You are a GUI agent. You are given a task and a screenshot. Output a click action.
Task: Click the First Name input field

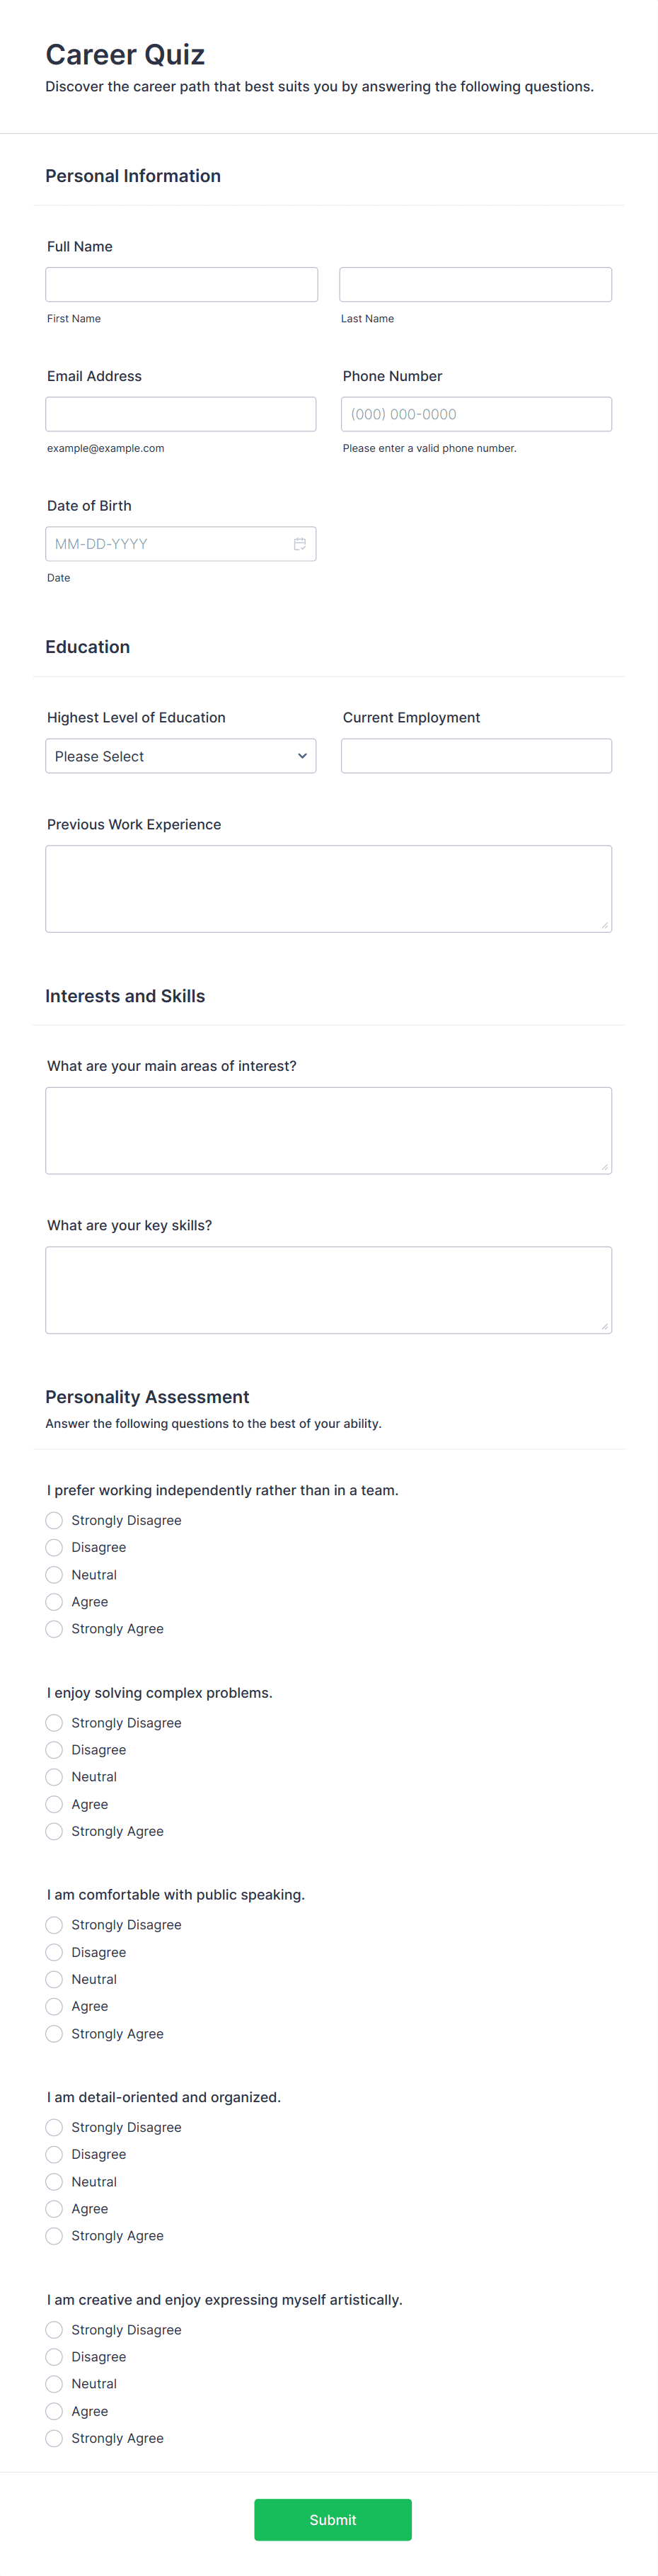click(x=180, y=284)
